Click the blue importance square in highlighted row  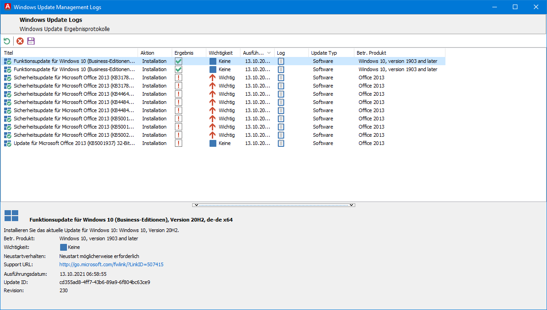(213, 61)
